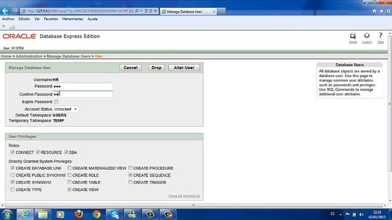Image resolution: width=392 pixels, height=220 pixels.
Task: Enable CREATE TYPE privilege
Action: tap(12, 189)
